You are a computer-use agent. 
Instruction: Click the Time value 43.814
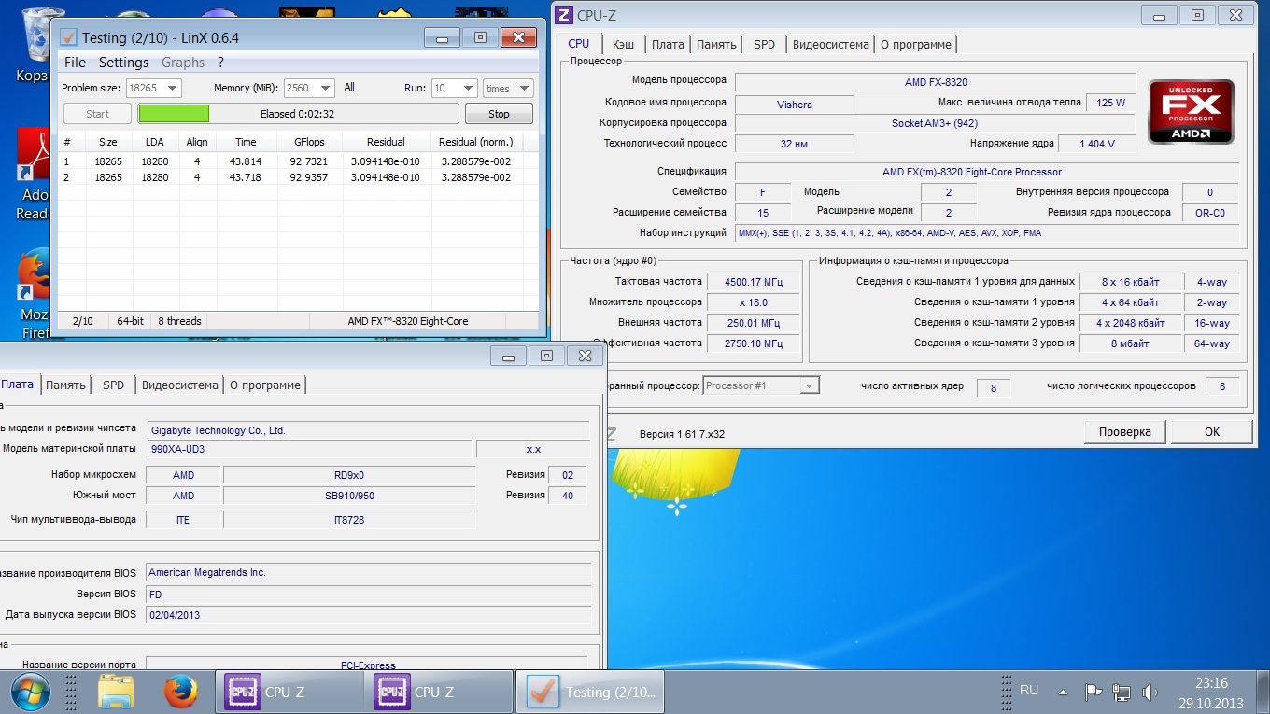pos(246,161)
